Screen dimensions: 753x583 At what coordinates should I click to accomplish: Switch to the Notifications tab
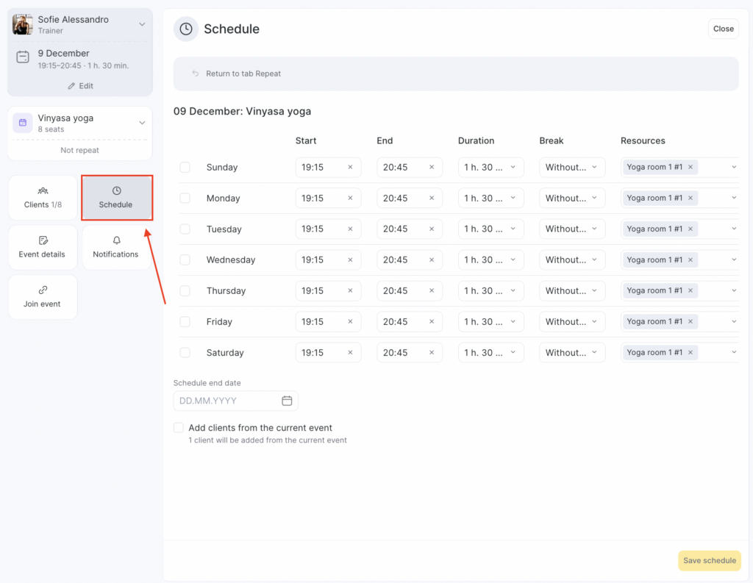tap(115, 247)
